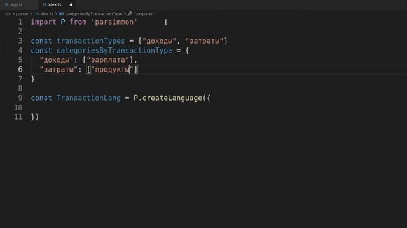
Task: Click the closing }) on line 11
Action: [35, 117]
